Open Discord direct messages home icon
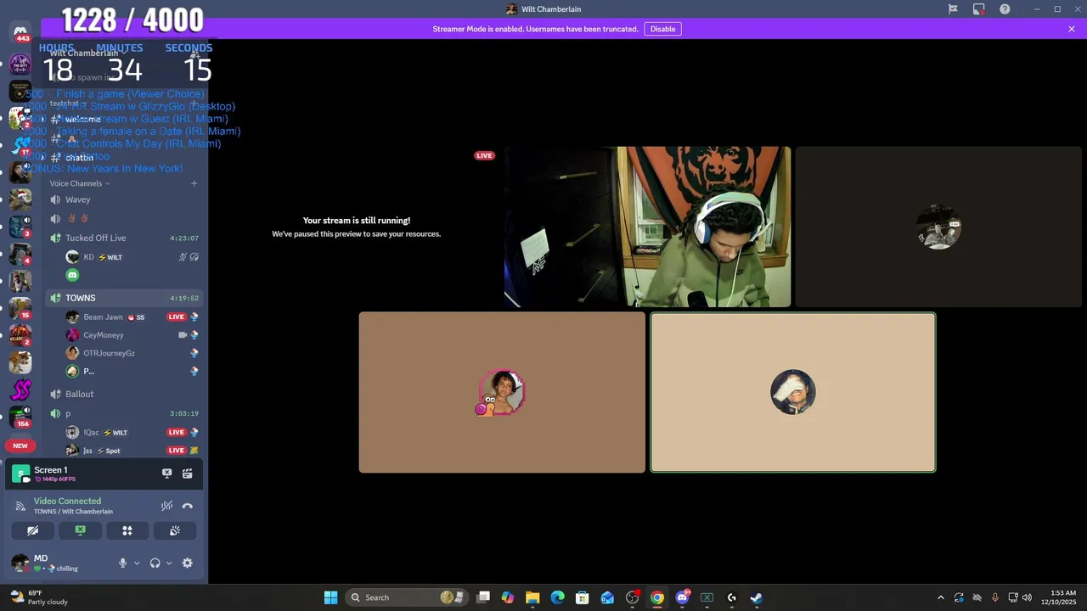 [20, 33]
